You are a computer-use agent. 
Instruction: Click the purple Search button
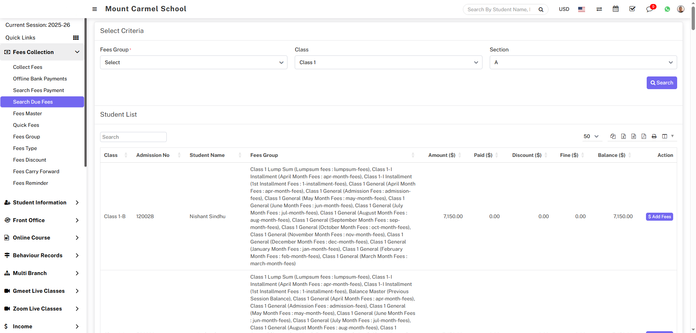(x=661, y=83)
